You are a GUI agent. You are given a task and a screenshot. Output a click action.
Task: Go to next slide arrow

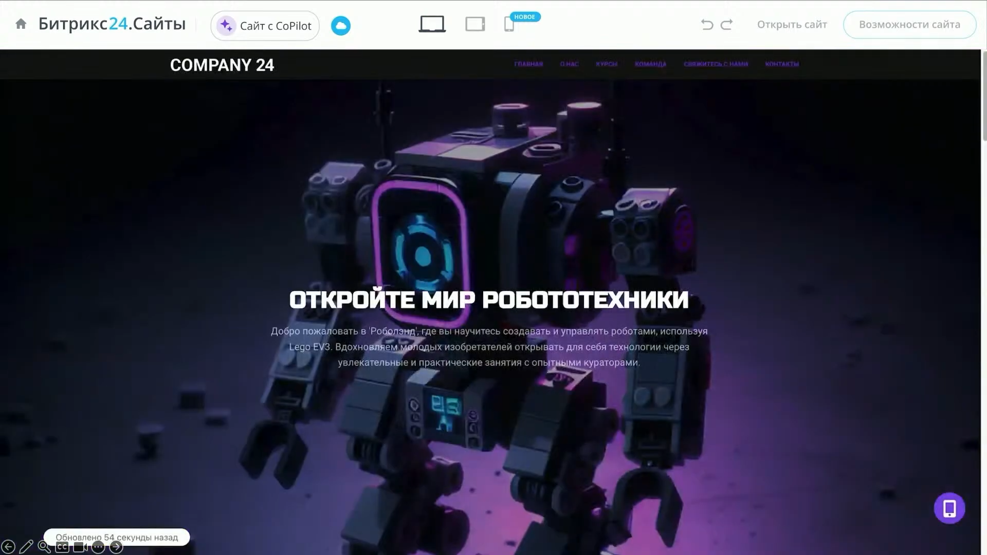click(117, 547)
